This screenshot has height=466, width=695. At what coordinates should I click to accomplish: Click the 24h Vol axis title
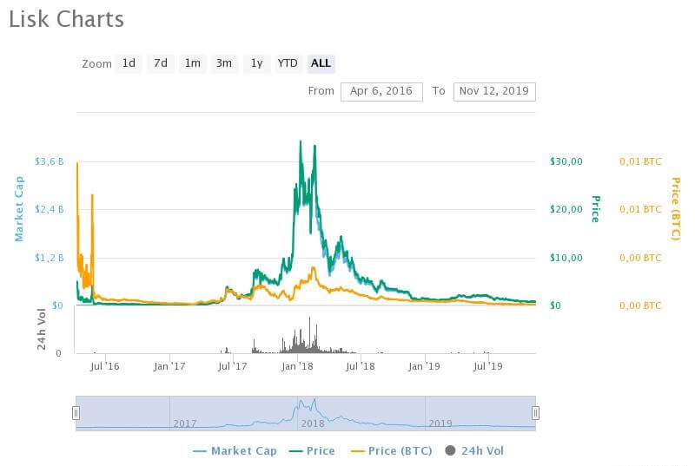pos(42,329)
